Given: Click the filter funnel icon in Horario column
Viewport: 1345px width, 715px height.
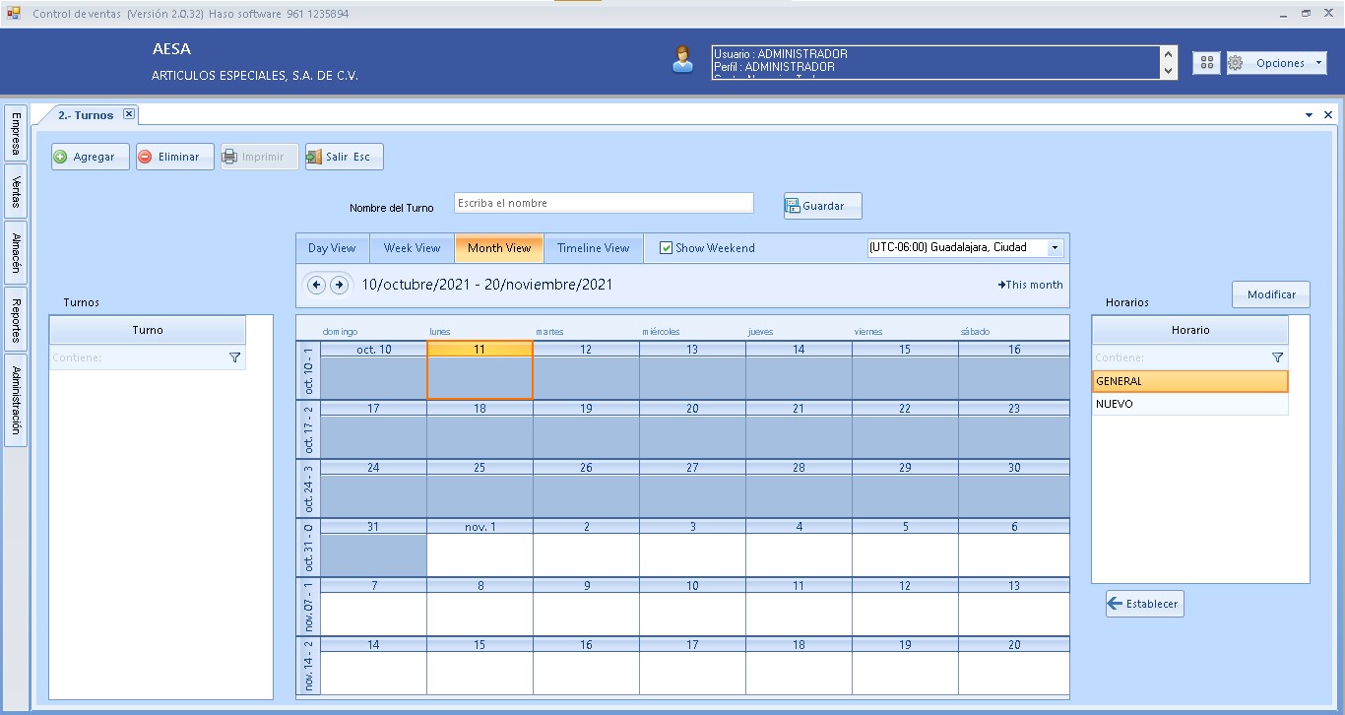Looking at the screenshot, I should [x=1277, y=357].
